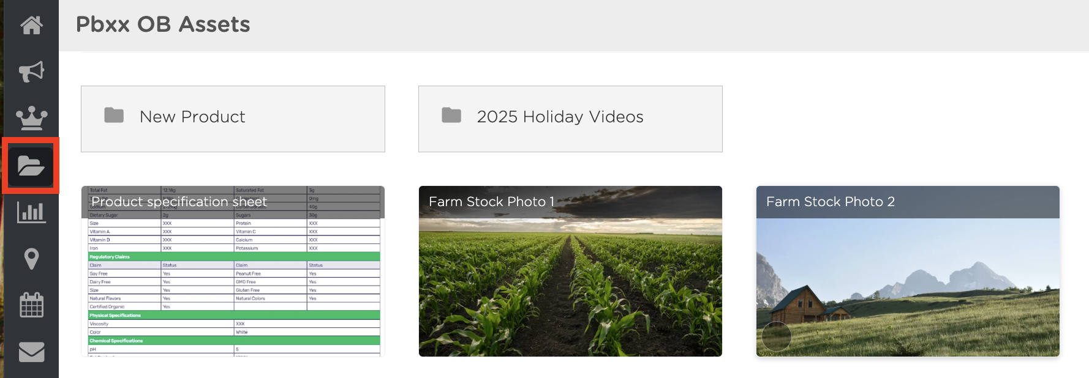The image size is (1089, 378).
Task: Open the New Product folder
Action: (x=233, y=119)
